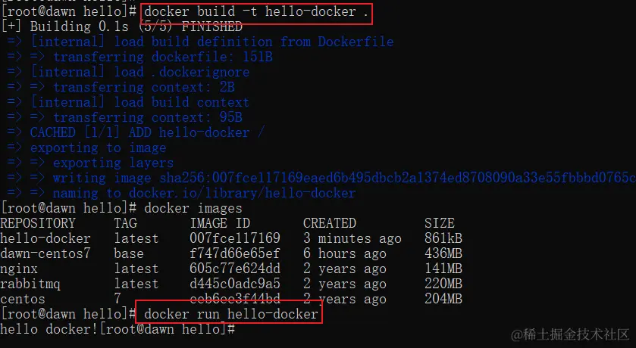Click the REPOSITORY column header

point(38,223)
